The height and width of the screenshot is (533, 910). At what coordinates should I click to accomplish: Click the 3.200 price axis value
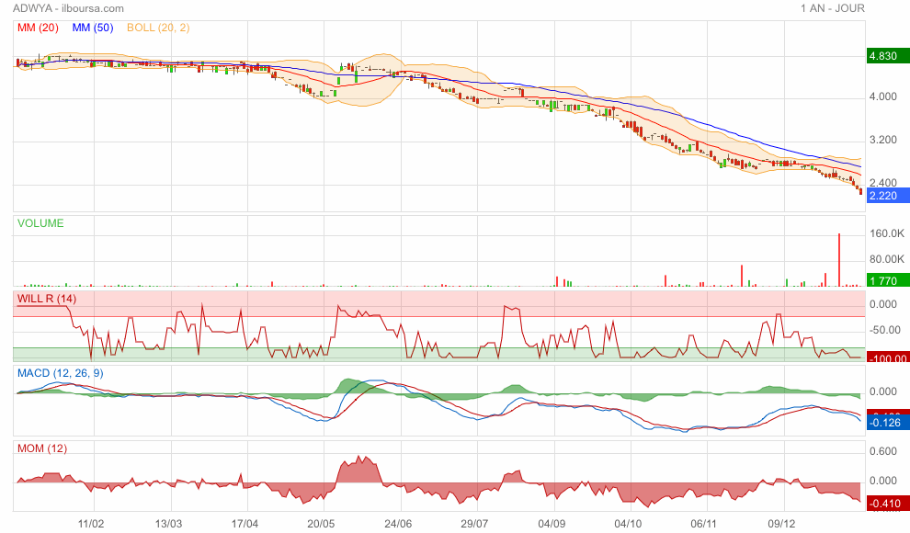pyautogui.click(x=882, y=140)
